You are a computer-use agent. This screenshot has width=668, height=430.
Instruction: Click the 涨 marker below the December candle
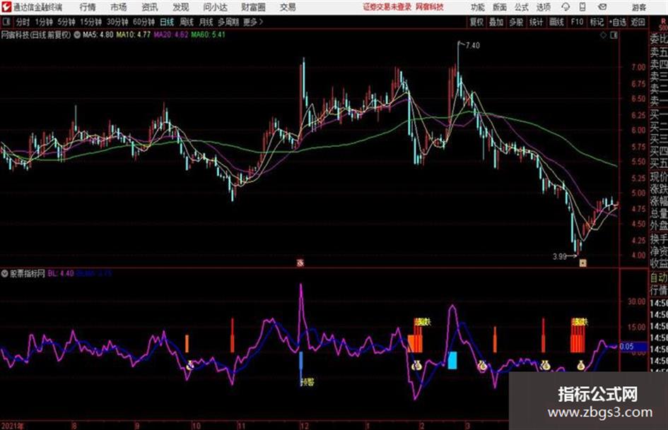point(300,263)
